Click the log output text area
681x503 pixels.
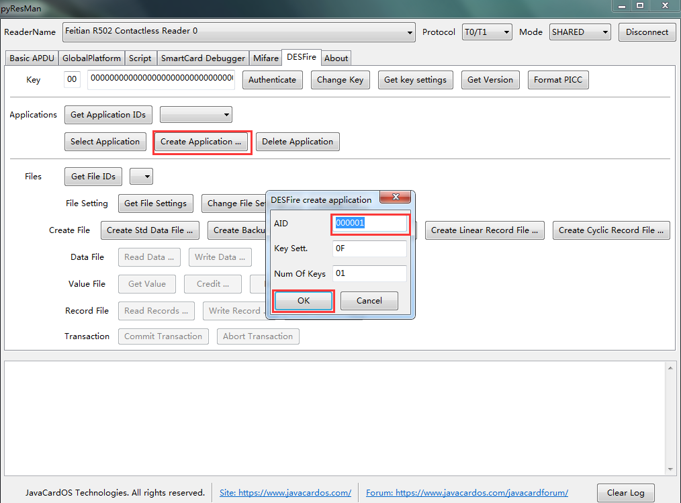pos(334,418)
